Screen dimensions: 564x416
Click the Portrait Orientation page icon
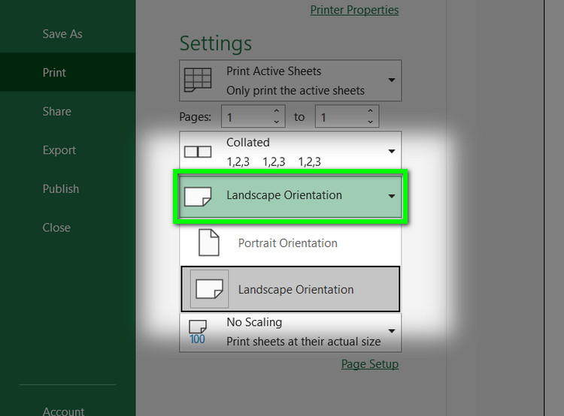coord(208,243)
